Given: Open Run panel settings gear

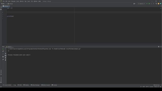Looking at the screenshot, I should [159, 47].
